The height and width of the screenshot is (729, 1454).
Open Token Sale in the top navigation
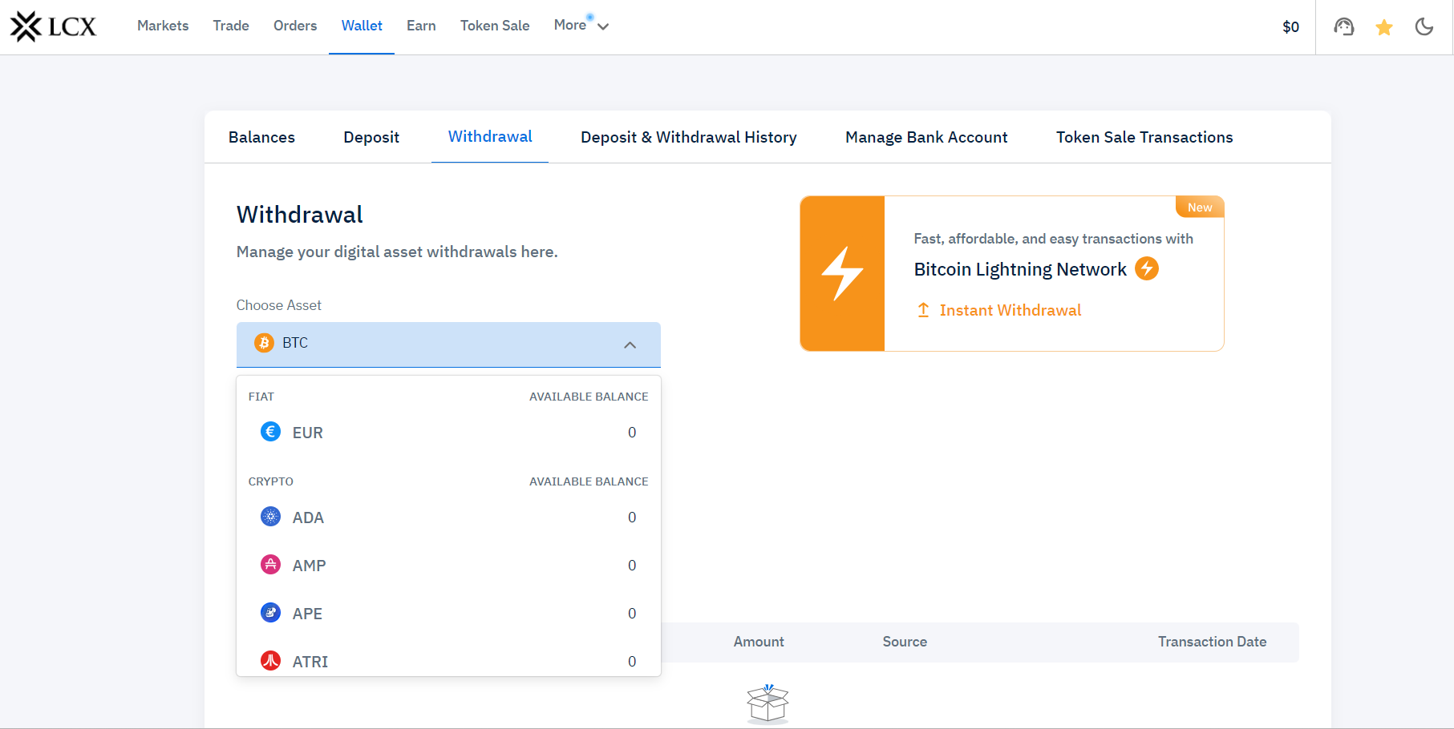click(x=495, y=26)
